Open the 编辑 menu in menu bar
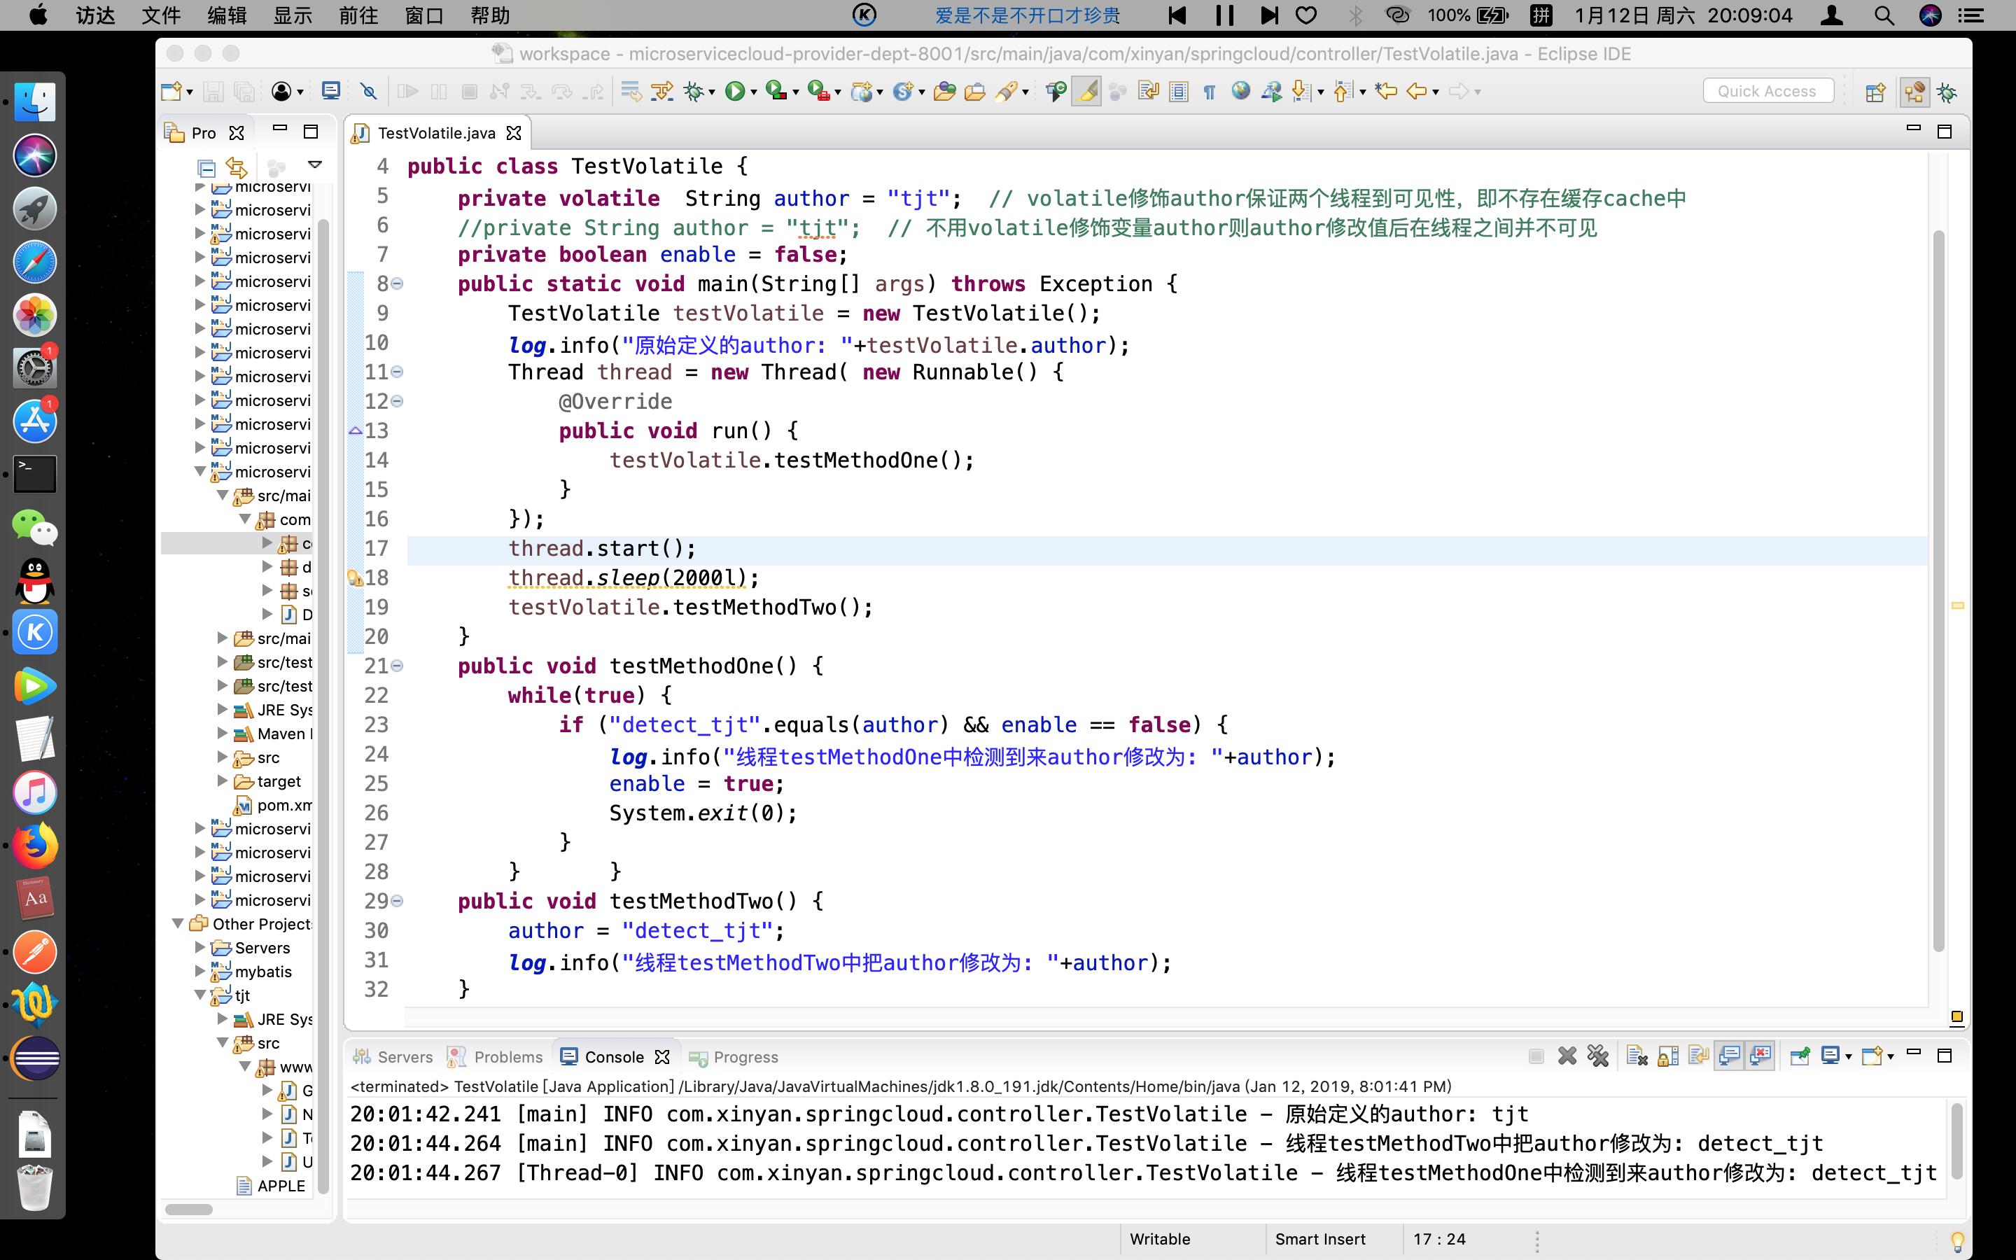The height and width of the screenshot is (1260, 2016). [x=226, y=15]
